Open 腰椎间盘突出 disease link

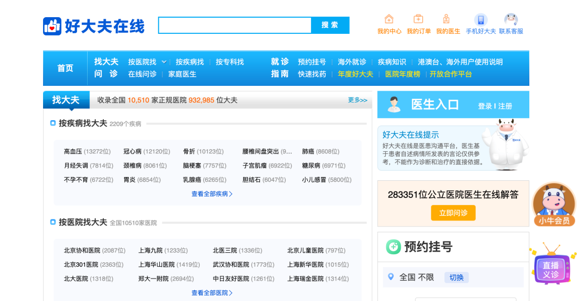tap(260, 151)
